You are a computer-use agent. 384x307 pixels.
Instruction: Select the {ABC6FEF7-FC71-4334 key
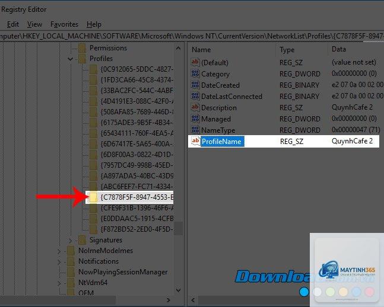click(x=137, y=187)
